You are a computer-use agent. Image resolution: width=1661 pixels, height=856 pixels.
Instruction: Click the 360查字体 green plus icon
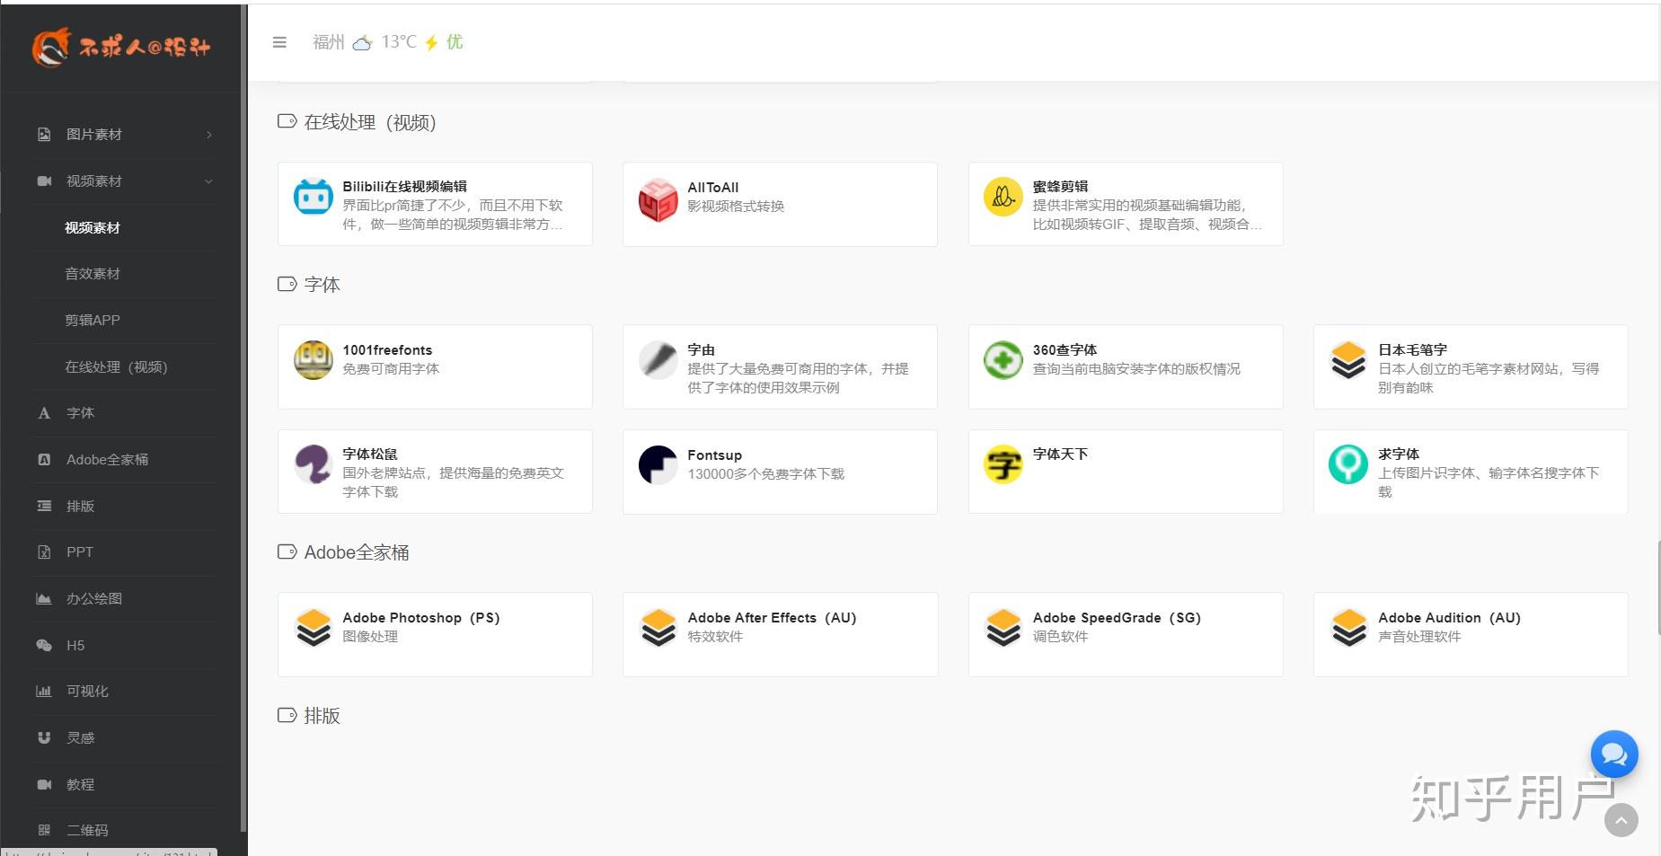pyautogui.click(x=1003, y=360)
